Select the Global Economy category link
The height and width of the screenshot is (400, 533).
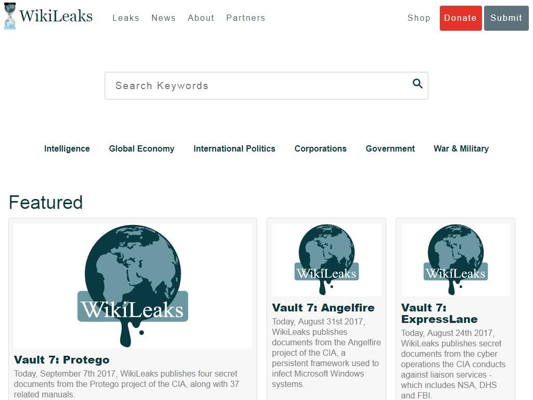142,148
